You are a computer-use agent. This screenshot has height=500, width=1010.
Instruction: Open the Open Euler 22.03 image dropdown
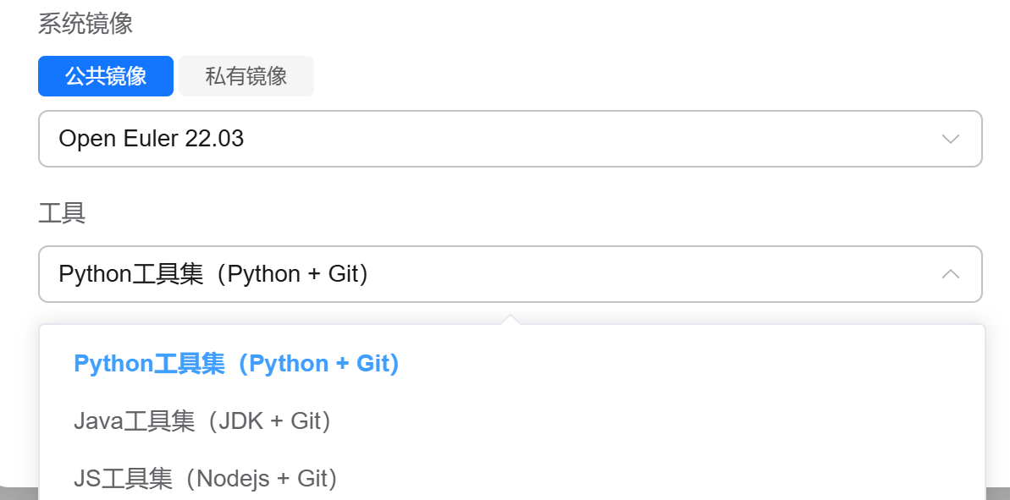point(510,139)
